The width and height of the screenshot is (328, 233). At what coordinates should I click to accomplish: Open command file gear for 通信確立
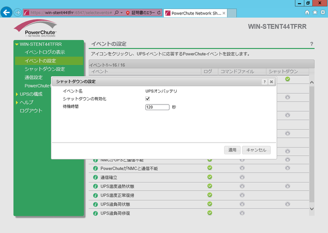242,177
